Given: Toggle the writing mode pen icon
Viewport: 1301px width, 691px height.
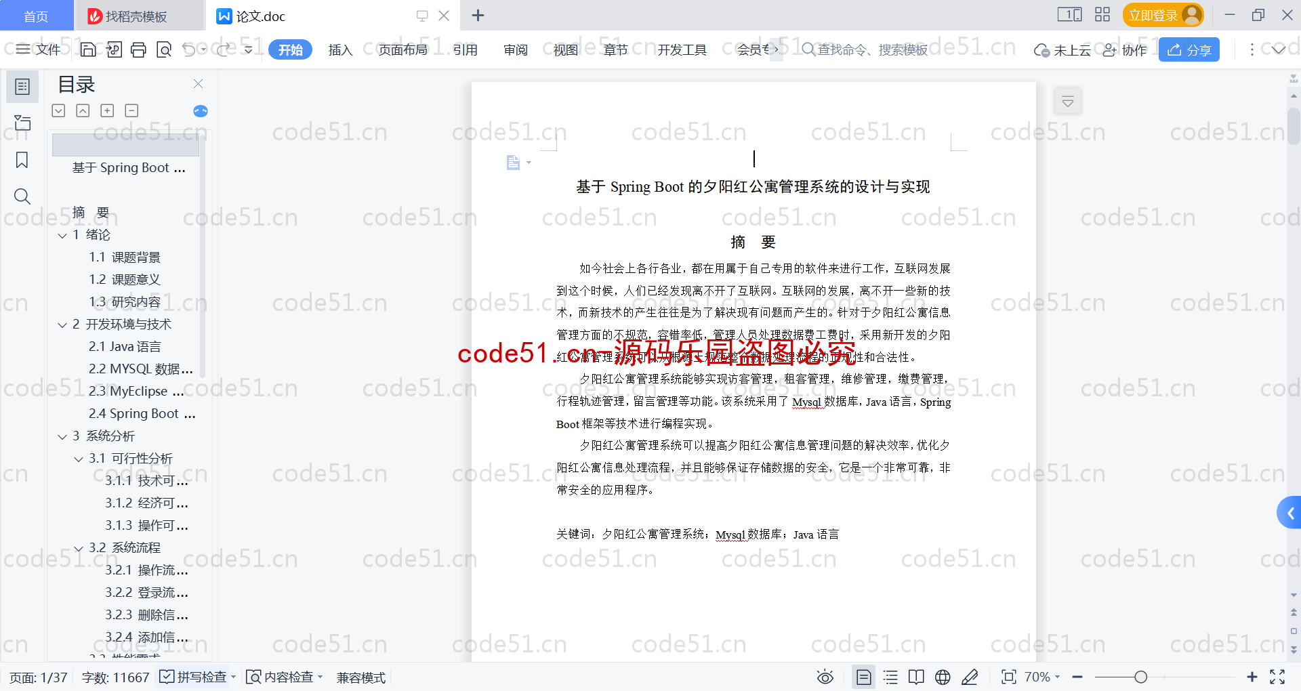Looking at the screenshot, I should pyautogui.click(x=970, y=677).
